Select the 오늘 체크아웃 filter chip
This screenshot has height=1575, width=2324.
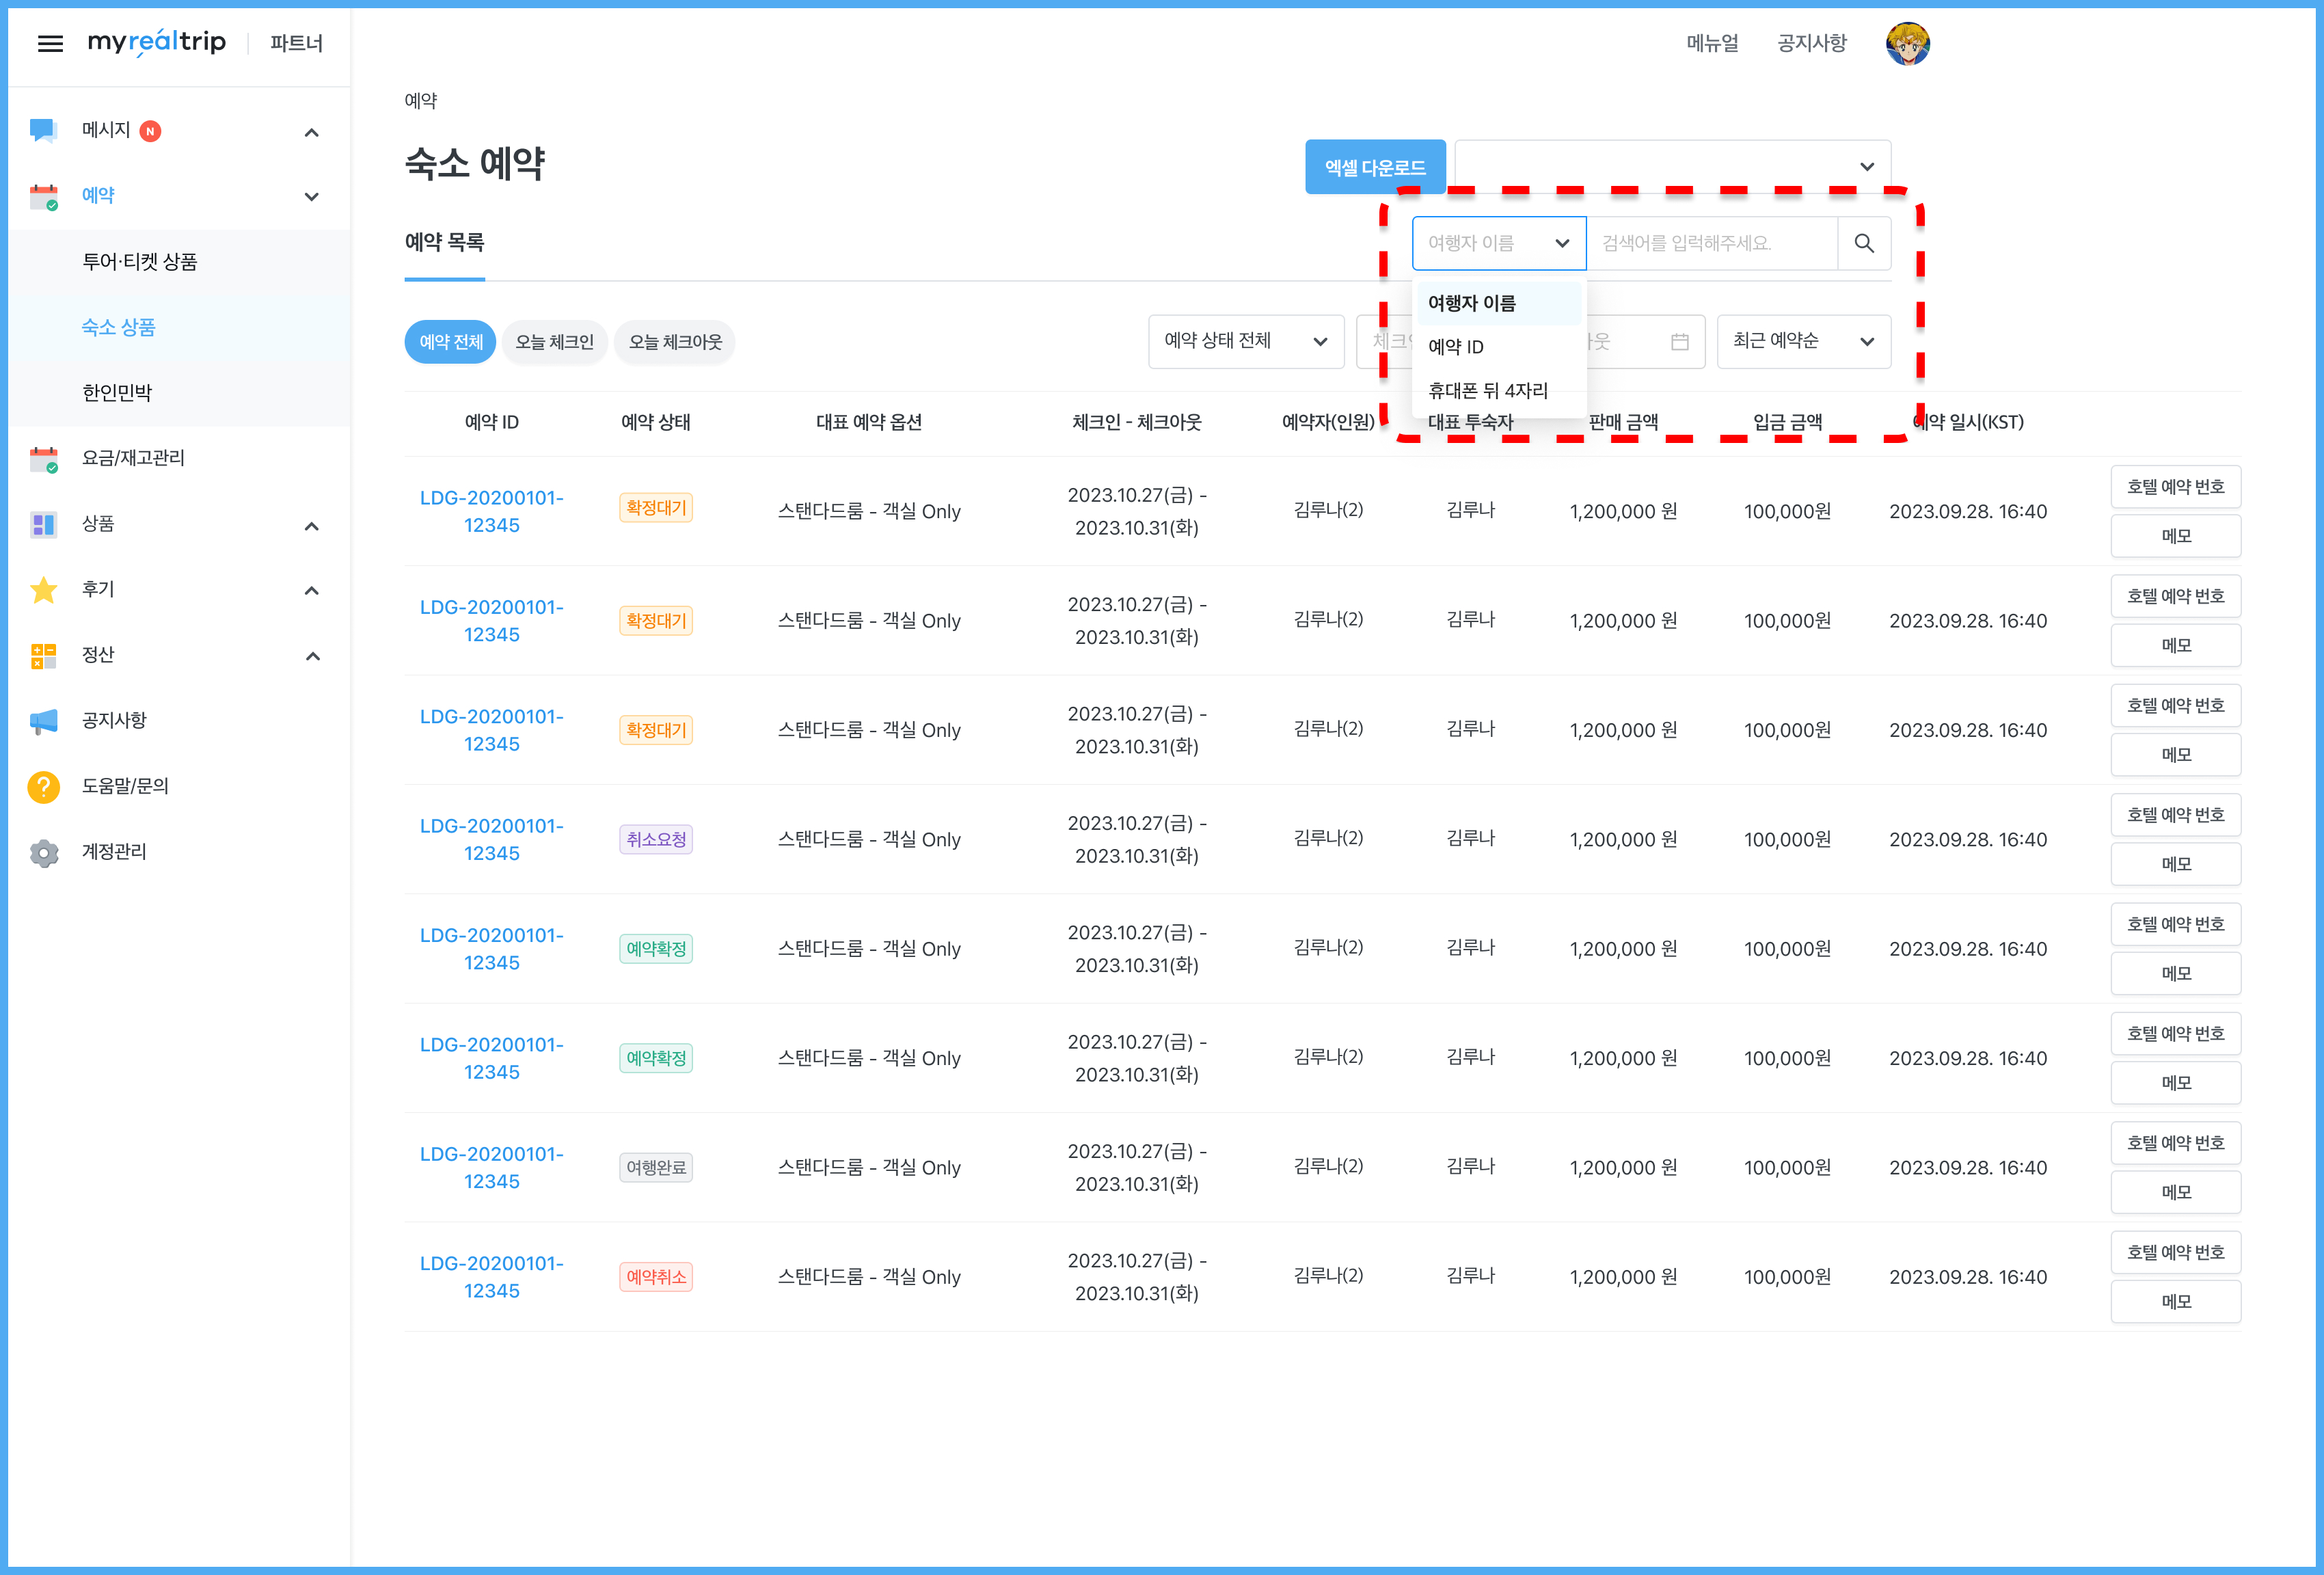[x=675, y=342]
